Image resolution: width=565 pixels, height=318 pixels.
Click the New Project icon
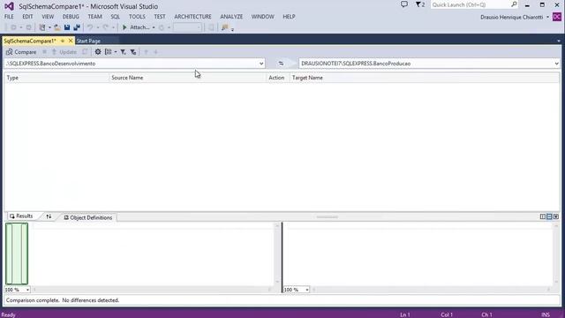point(42,27)
